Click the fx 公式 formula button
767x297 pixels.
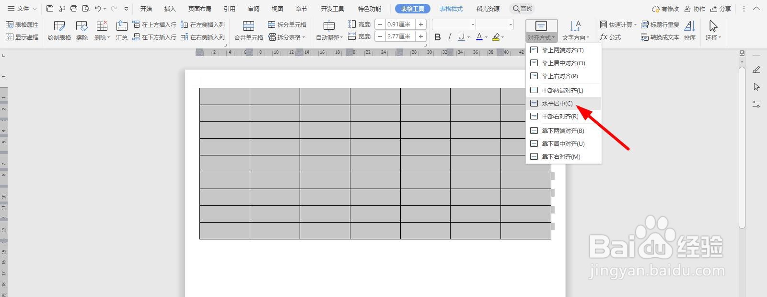point(610,37)
